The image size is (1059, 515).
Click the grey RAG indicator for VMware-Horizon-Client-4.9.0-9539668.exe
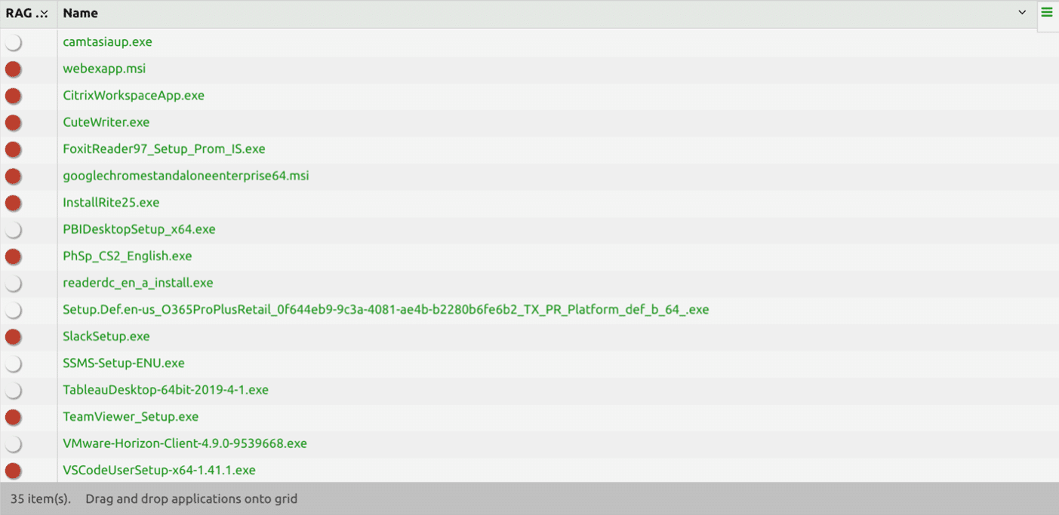tap(13, 444)
